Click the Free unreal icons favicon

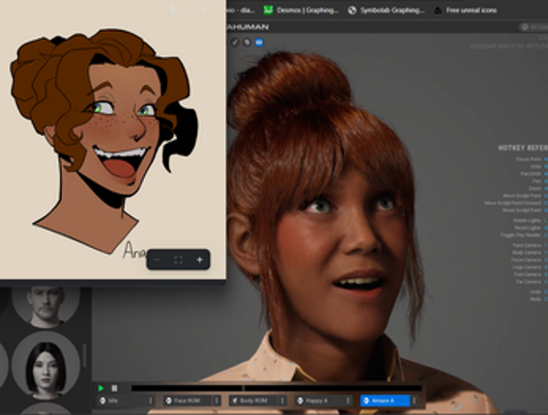(438, 10)
